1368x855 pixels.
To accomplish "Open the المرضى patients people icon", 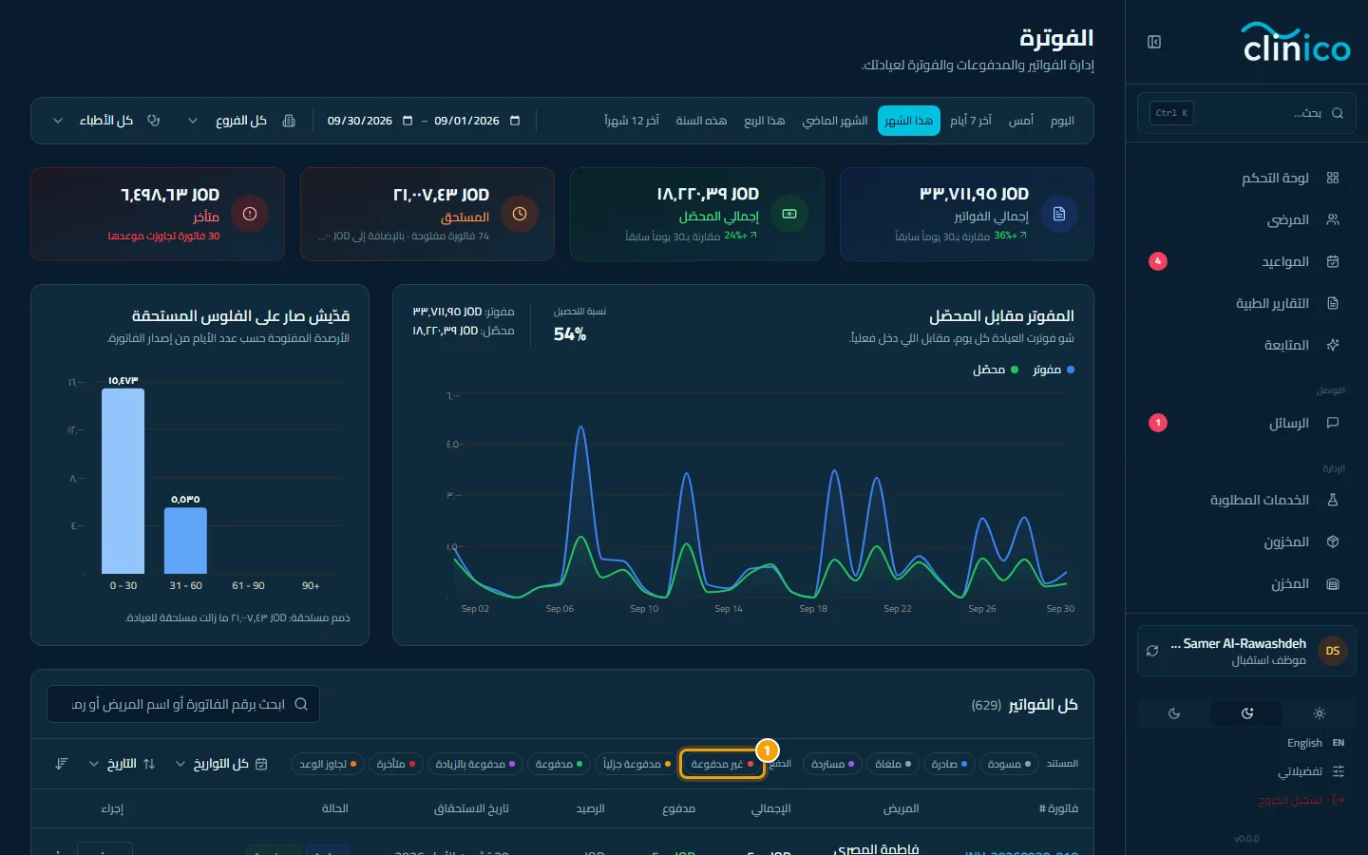I will (x=1333, y=219).
